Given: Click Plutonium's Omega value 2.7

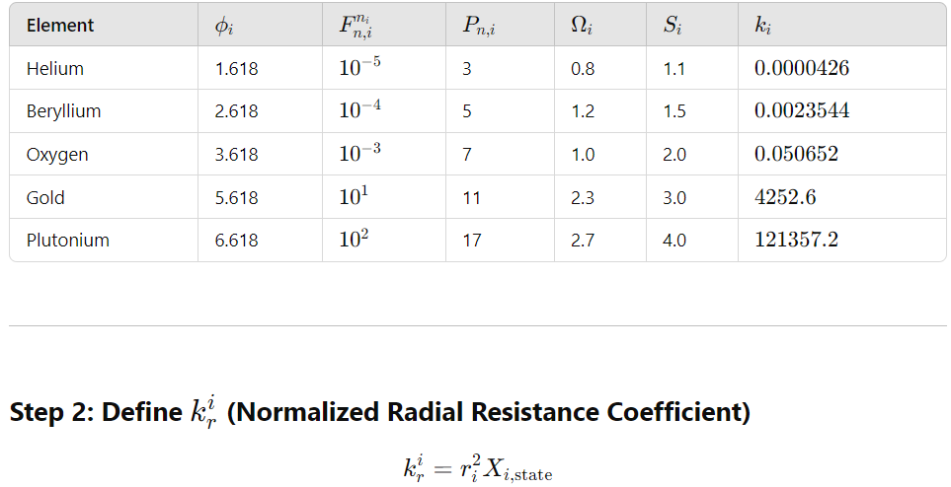Looking at the screenshot, I should tap(583, 240).
